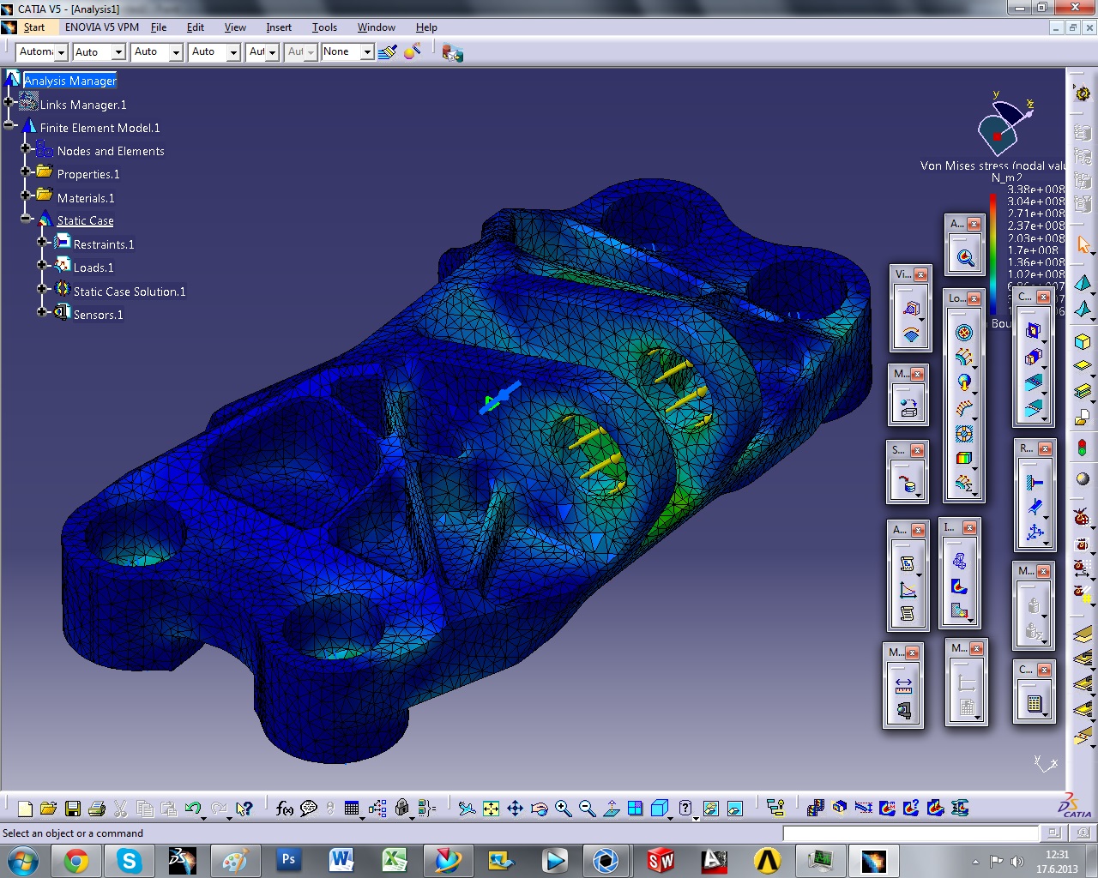Click the Compute calculator icon

point(1035,704)
